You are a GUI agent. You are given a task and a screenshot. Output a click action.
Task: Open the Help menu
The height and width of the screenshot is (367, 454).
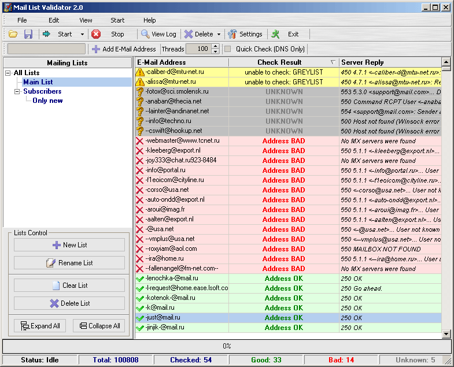149,20
